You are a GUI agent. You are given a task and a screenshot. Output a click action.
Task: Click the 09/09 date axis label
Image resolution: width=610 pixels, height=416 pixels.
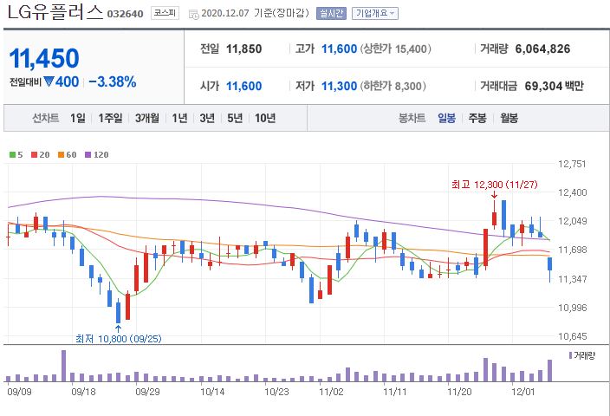[19, 391]
